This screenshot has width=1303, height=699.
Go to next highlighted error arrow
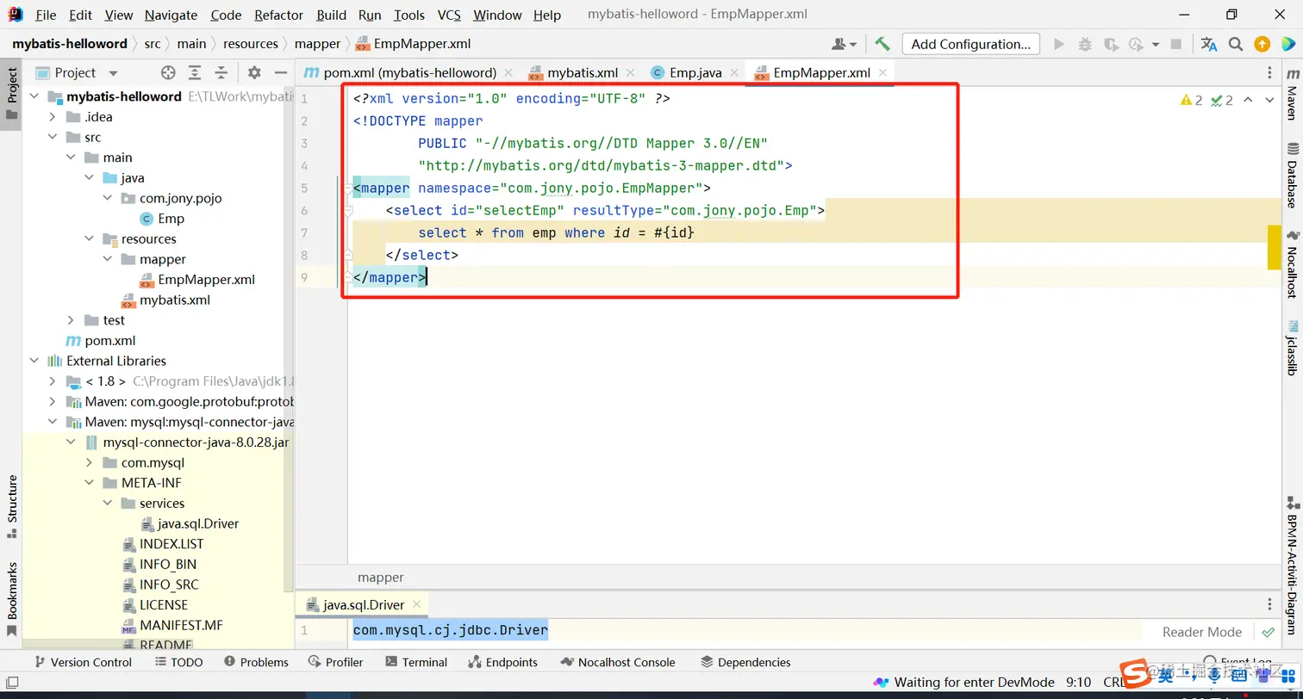(x=1269, y=101)
